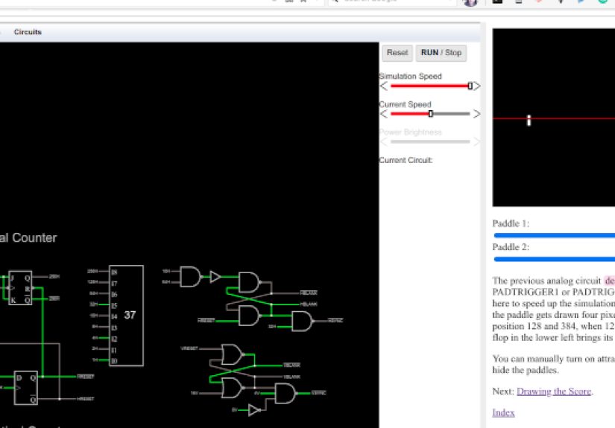615x428 pixels.
Task: Click the 'Current Speed' label
Action: pos(406,104)
